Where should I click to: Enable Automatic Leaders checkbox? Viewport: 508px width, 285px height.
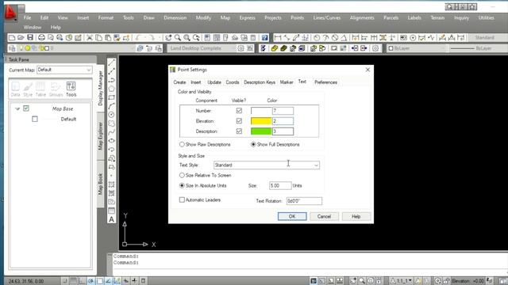(182, 200)
